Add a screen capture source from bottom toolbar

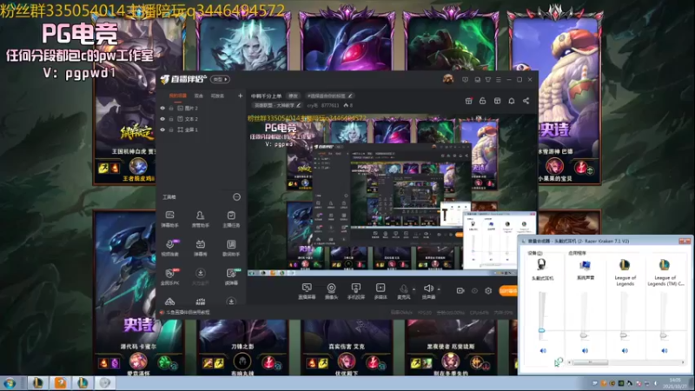click(307, 291)
